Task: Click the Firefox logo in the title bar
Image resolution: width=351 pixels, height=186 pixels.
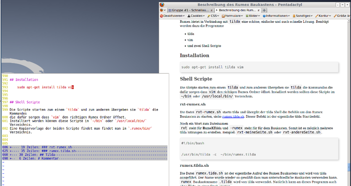Action: (x=162, y=5)
